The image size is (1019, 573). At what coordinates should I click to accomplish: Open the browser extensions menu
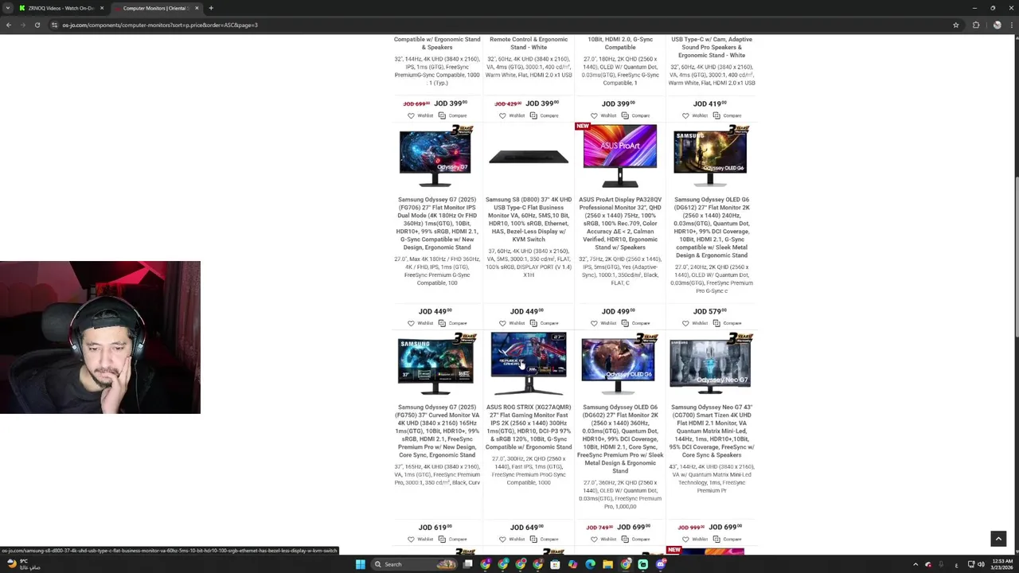976,25
